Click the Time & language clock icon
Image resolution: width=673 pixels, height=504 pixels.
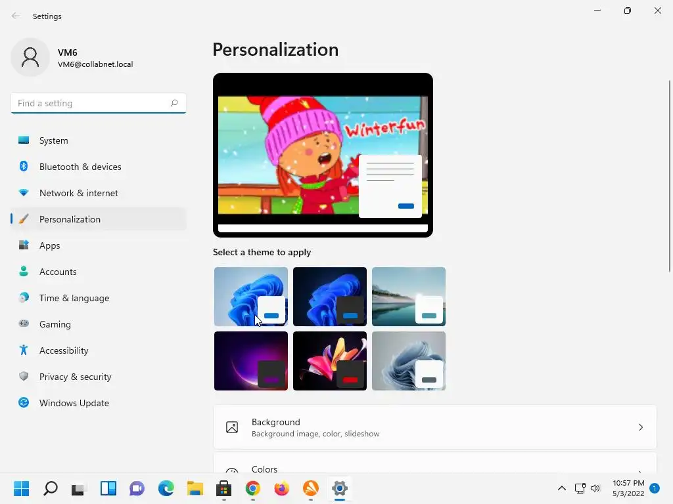pos(24,297)
